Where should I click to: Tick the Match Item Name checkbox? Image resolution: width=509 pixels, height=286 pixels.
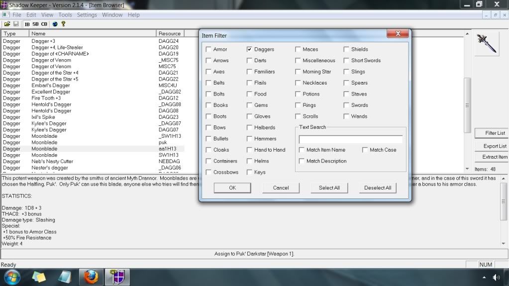click(302, 150)
